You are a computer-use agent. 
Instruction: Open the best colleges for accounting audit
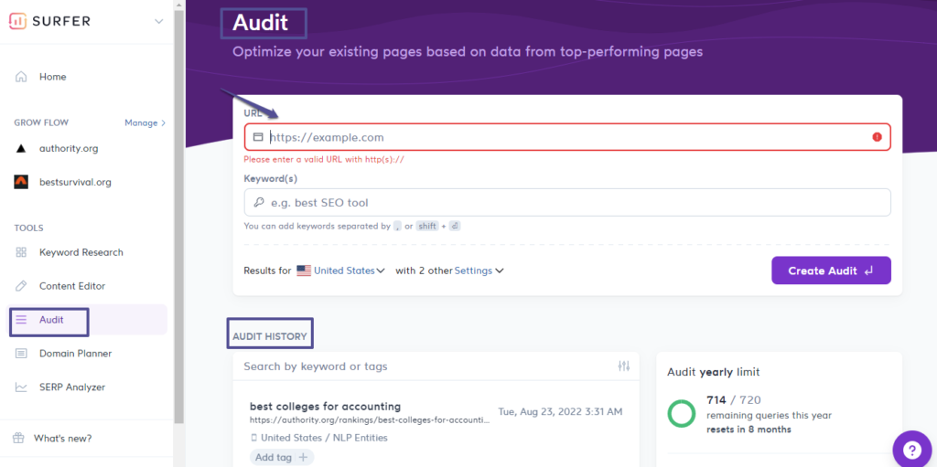(x=325, y=406)
